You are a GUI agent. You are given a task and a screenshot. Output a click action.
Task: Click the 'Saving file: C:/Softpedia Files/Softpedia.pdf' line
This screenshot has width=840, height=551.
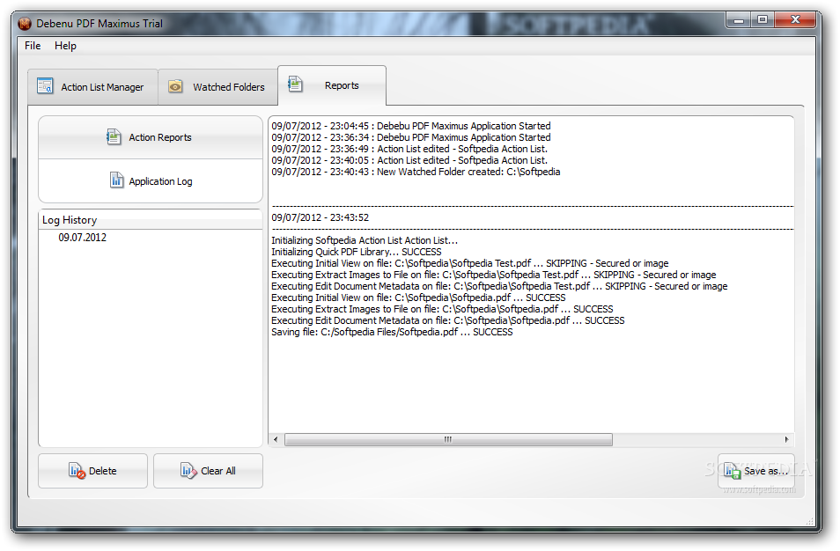coord(392,332)
